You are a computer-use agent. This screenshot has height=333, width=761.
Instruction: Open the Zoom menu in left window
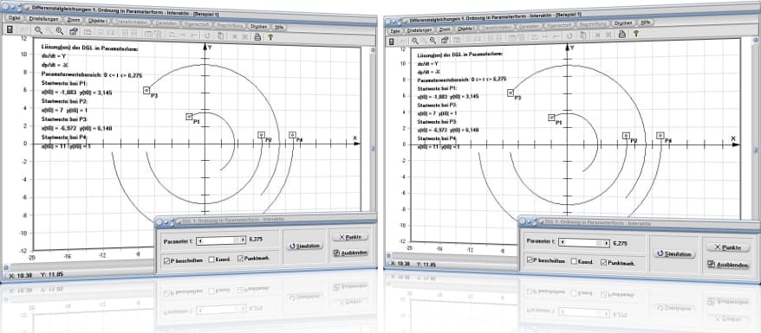point(74,20)
